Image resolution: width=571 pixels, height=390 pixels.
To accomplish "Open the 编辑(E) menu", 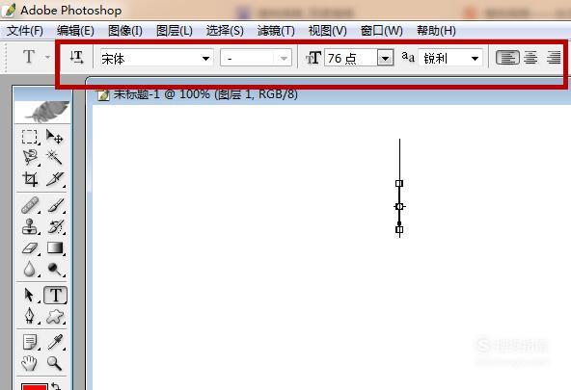I will (x=75, y=31).
